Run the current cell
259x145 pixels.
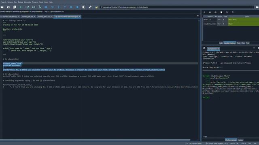pos(27,7)
